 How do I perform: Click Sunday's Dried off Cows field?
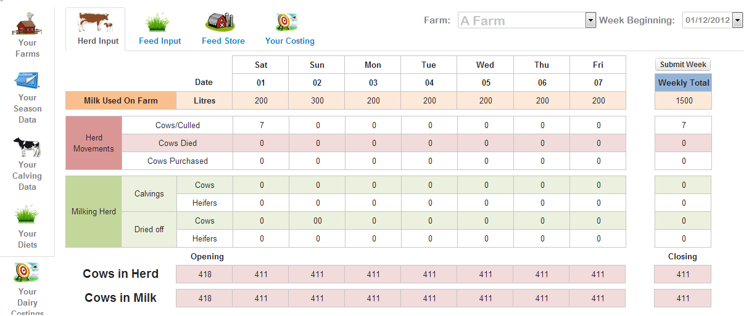[317, 221]
